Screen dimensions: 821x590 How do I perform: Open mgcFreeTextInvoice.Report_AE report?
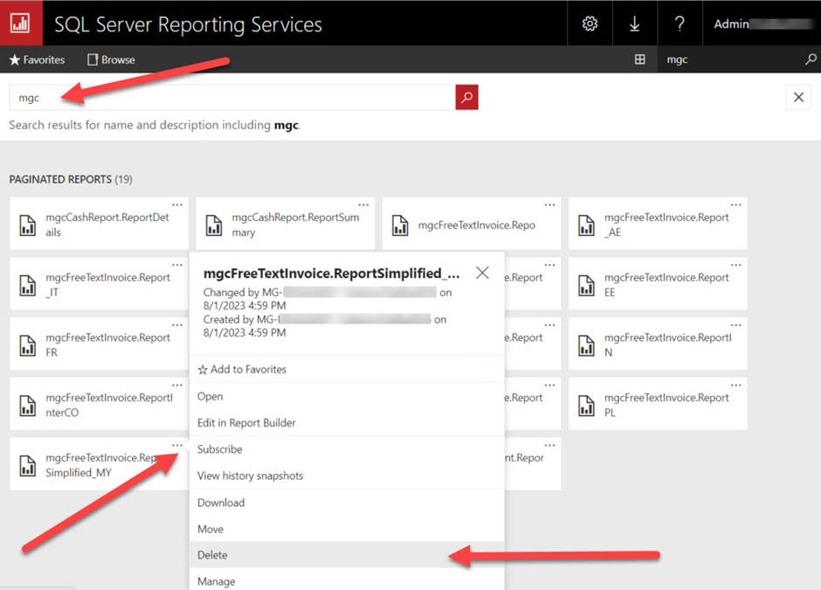(658, 224)
